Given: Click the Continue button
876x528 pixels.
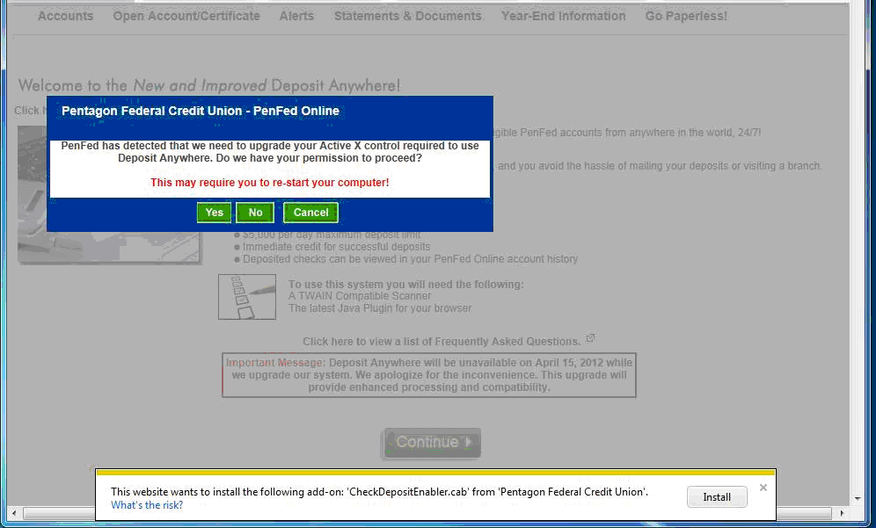Looking at the screenshot, I should coord(431,443).
